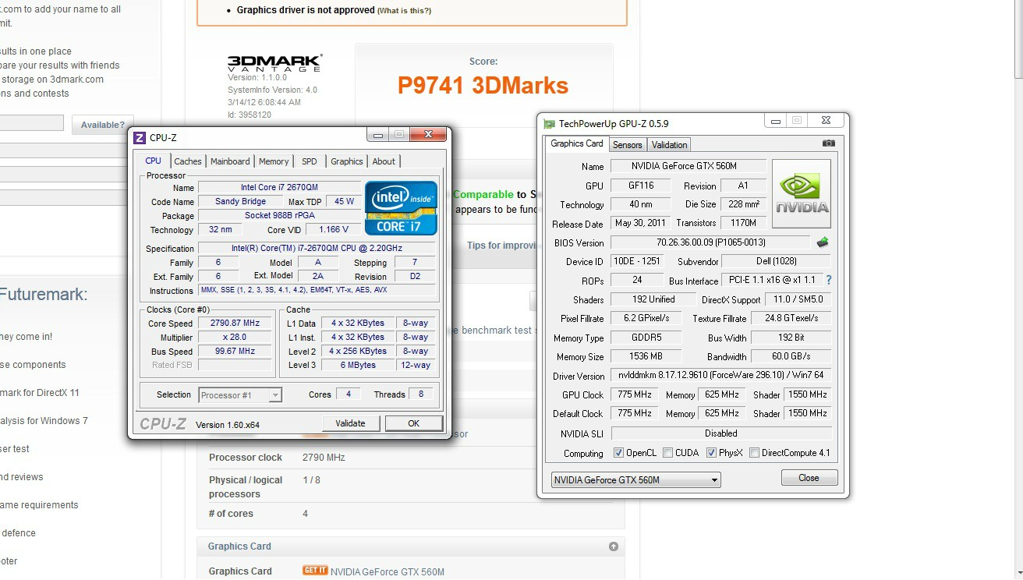
Task: Click the Device ID value 10DE - 1251
Action: [x=635, y=262]
